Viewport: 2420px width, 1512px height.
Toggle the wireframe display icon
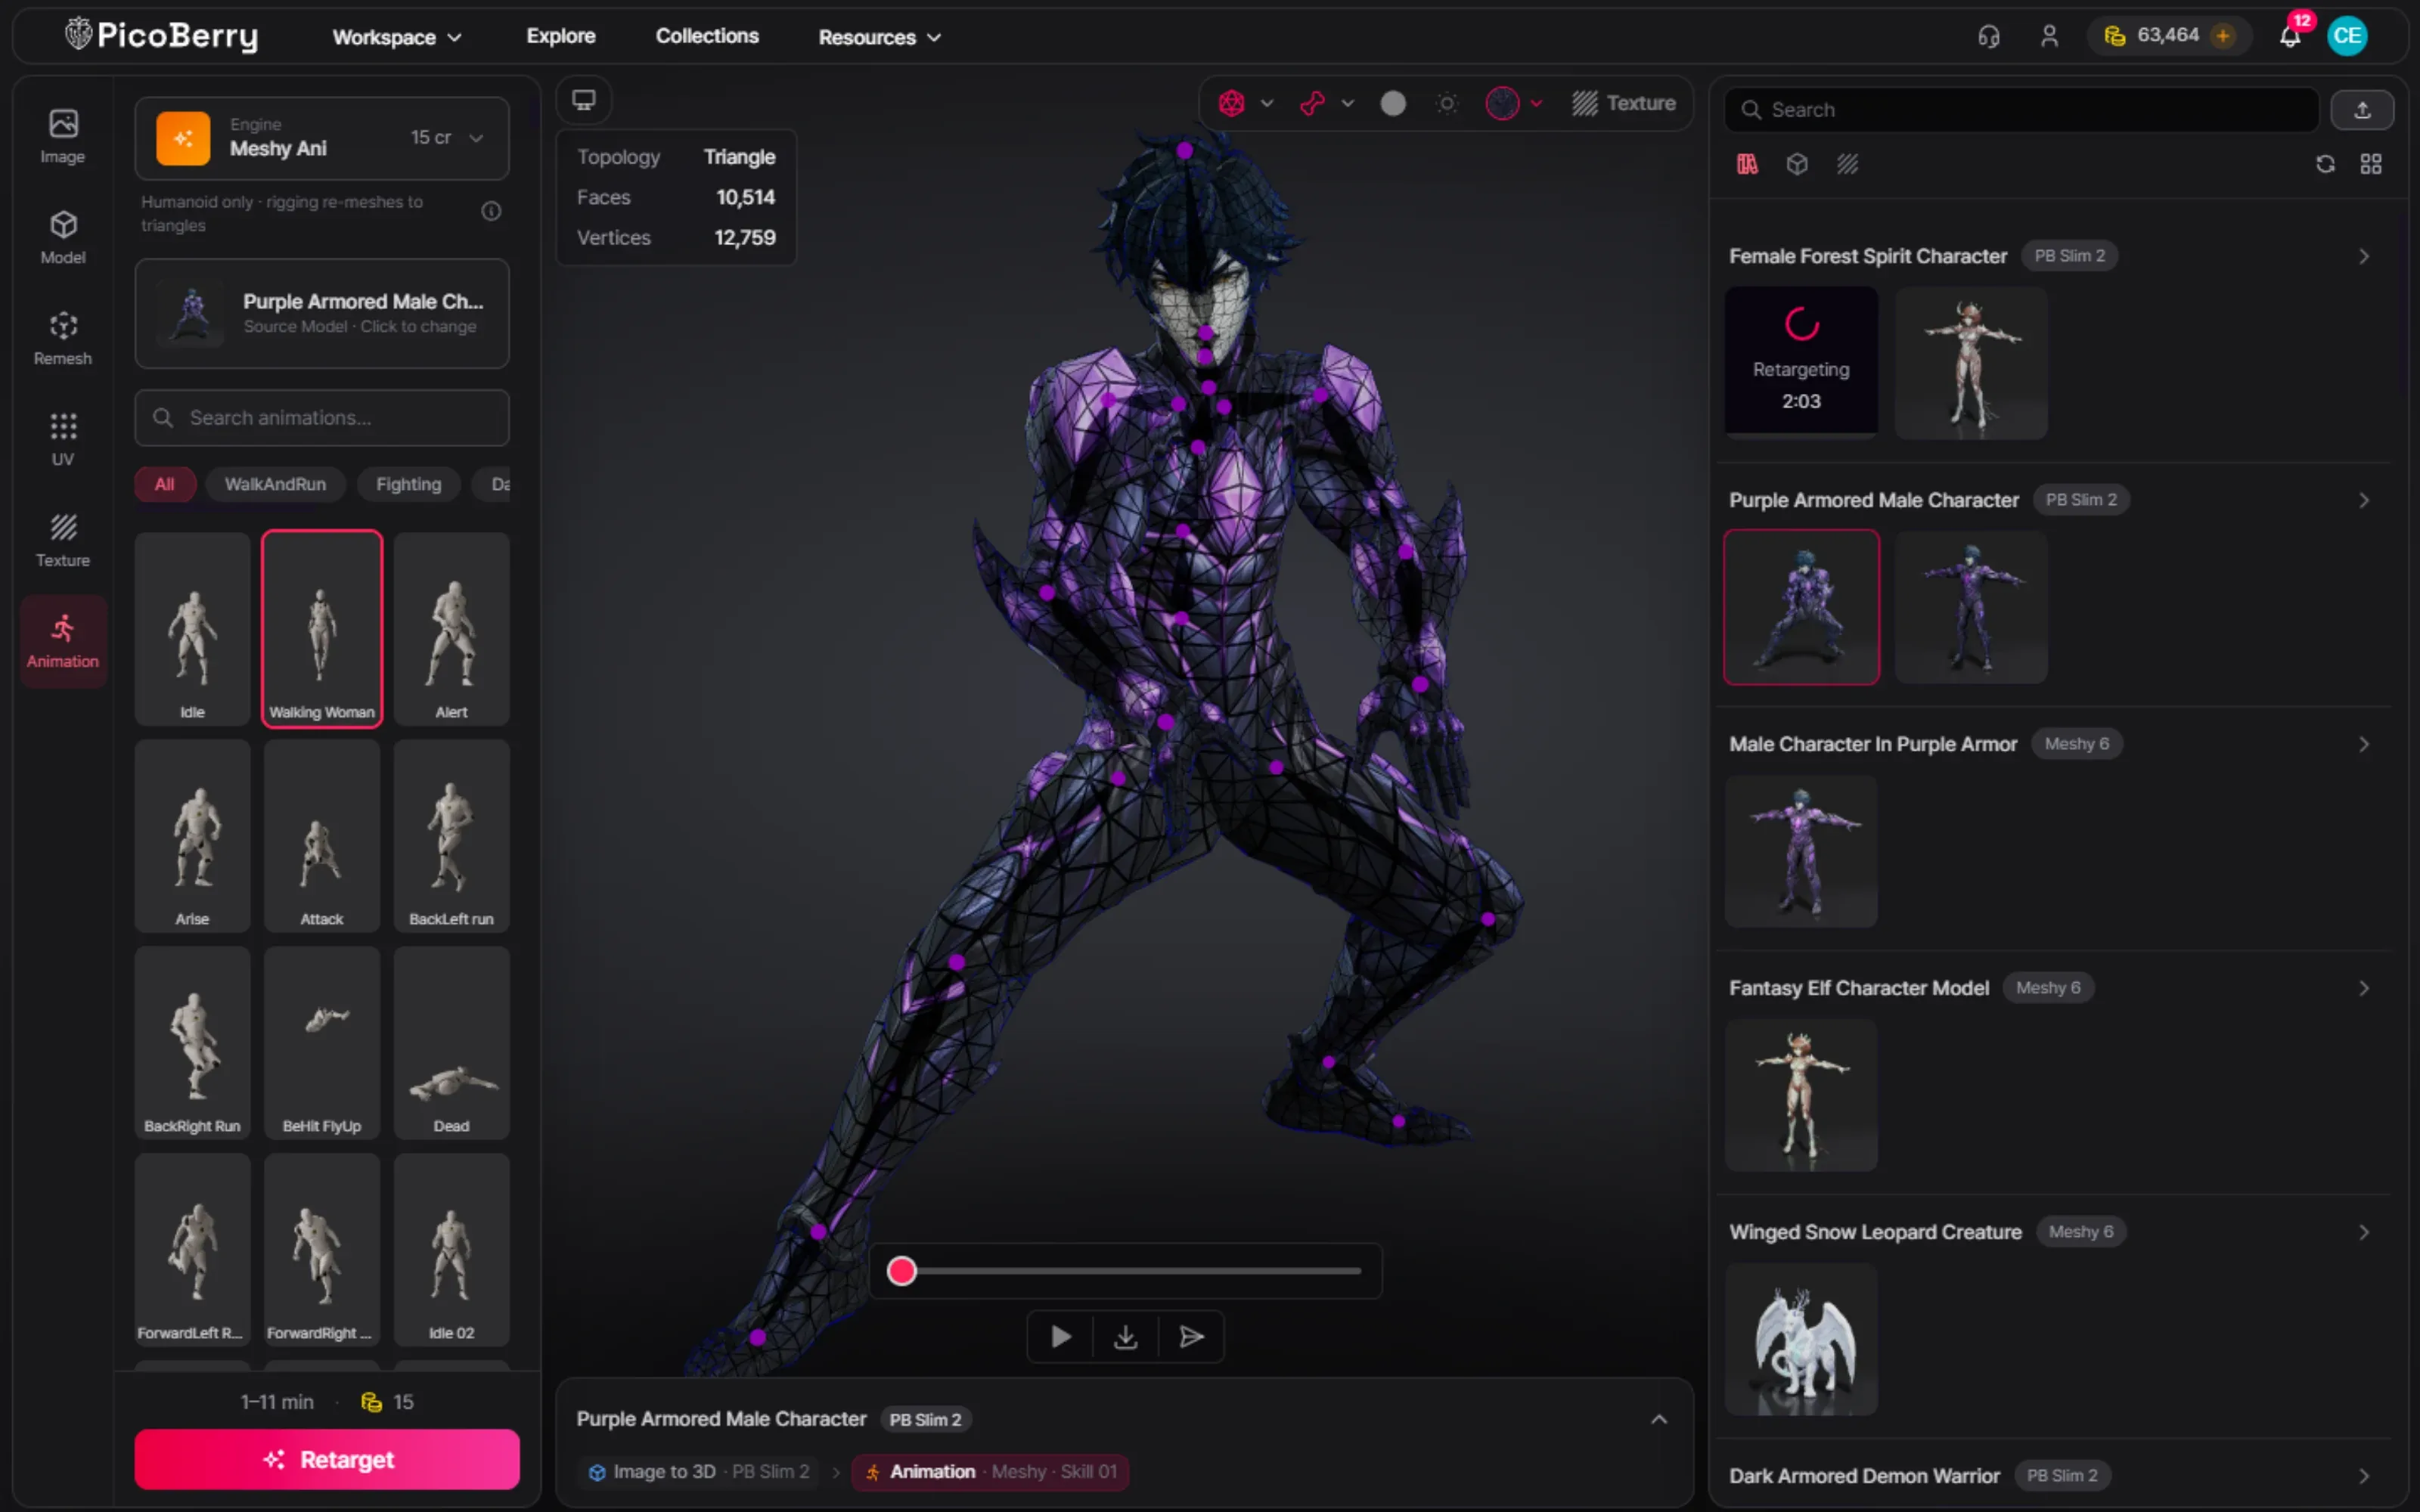1231,103
